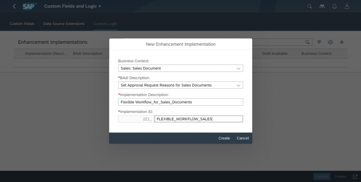361x182 pixels.
Task: Click the SAP logo
Action: (30, 6)
